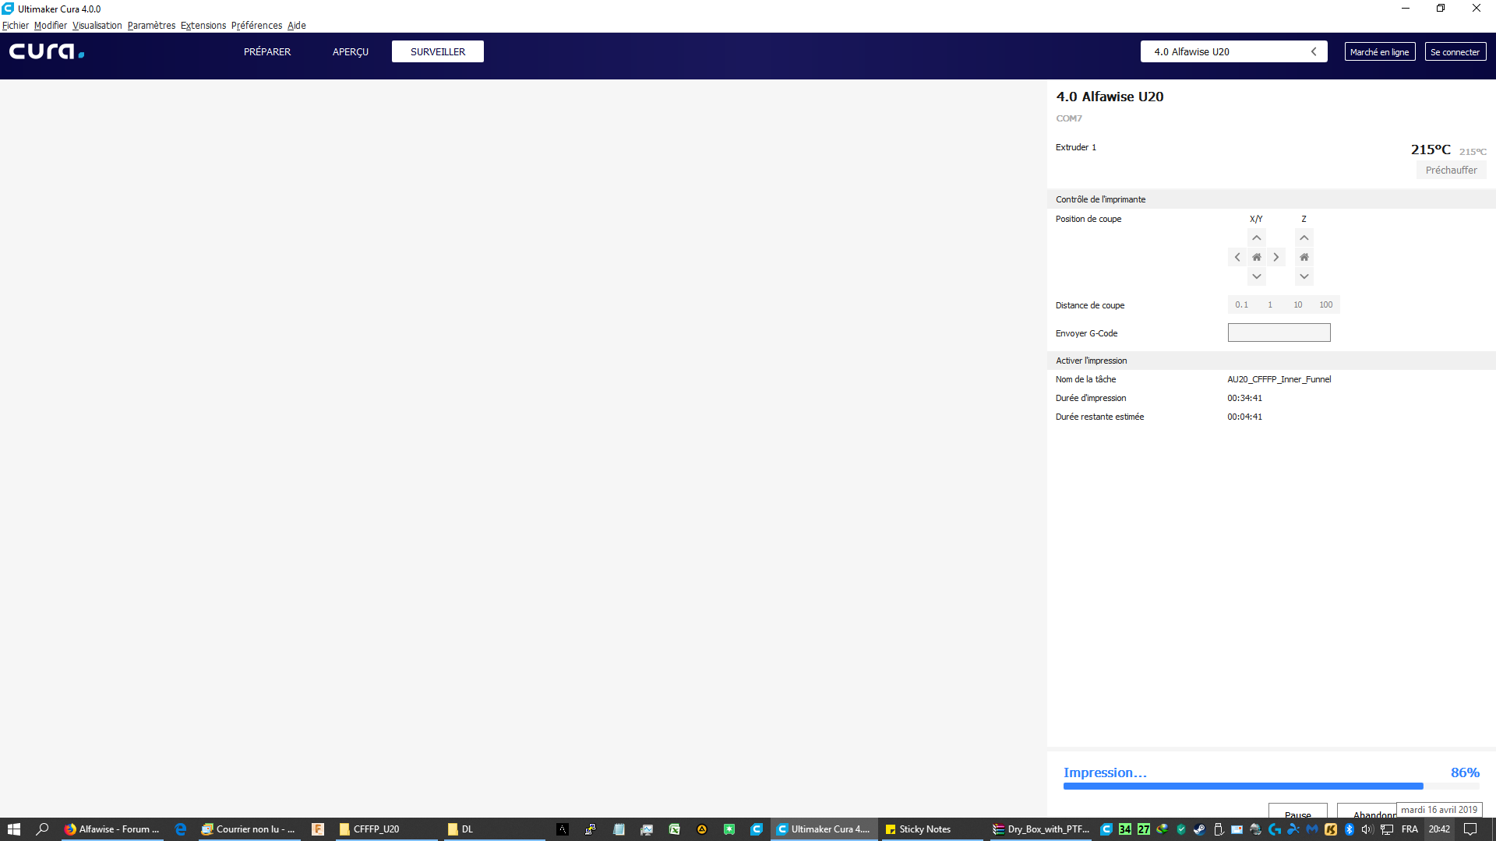Switch to the APERÇU stage

point(351,51)
